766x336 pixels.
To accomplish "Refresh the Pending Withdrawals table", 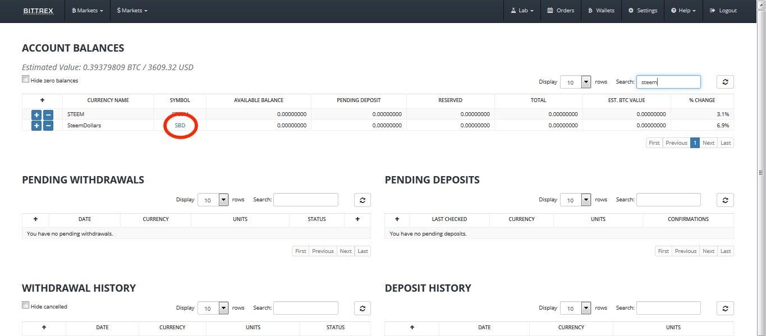I will [363, 200].
